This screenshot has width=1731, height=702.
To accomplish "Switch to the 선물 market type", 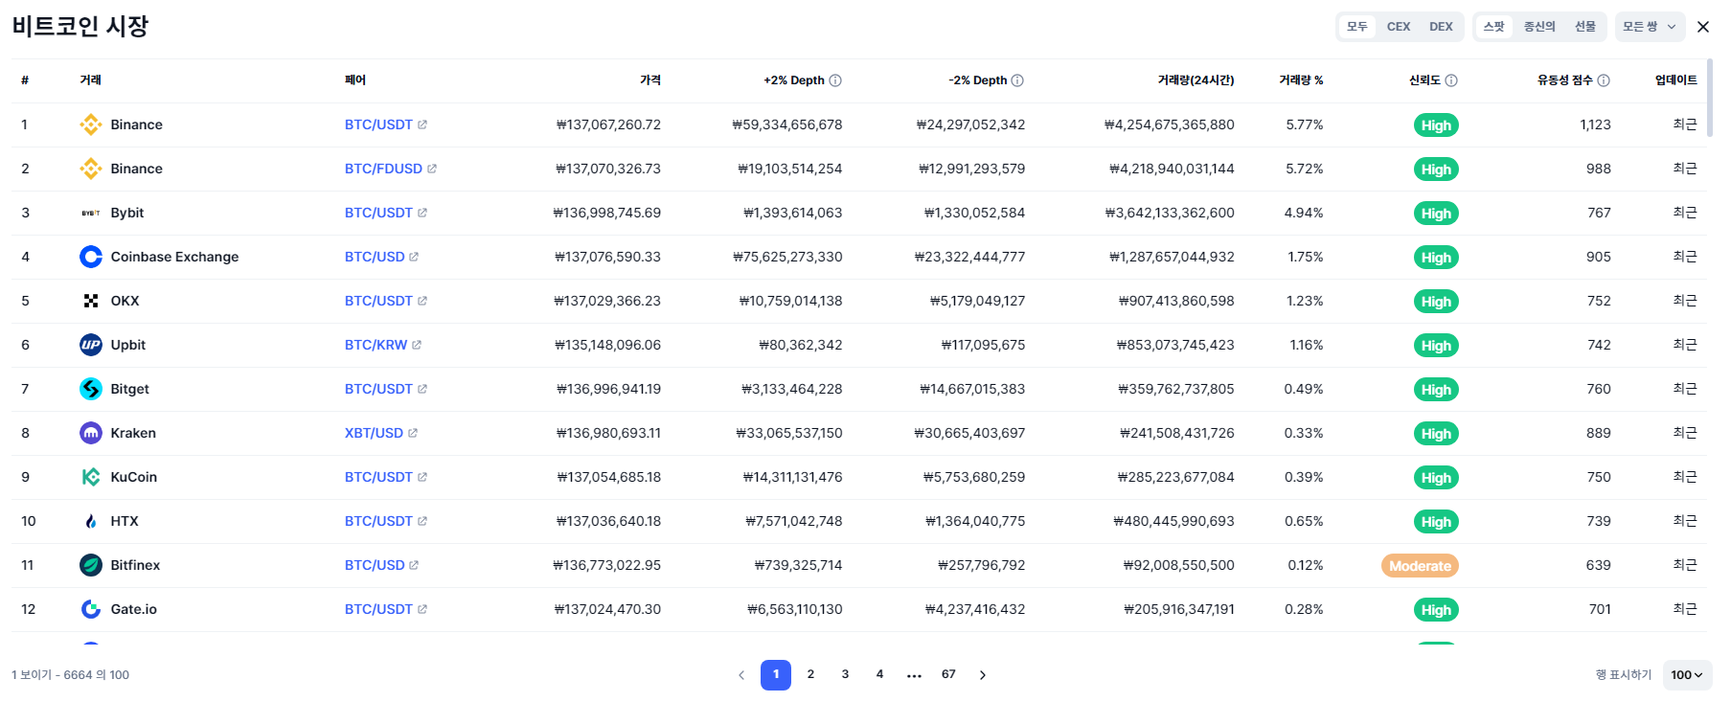I will point(1585,27).
